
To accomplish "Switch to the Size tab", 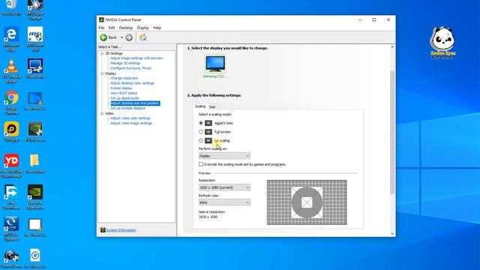I will 212,106.
